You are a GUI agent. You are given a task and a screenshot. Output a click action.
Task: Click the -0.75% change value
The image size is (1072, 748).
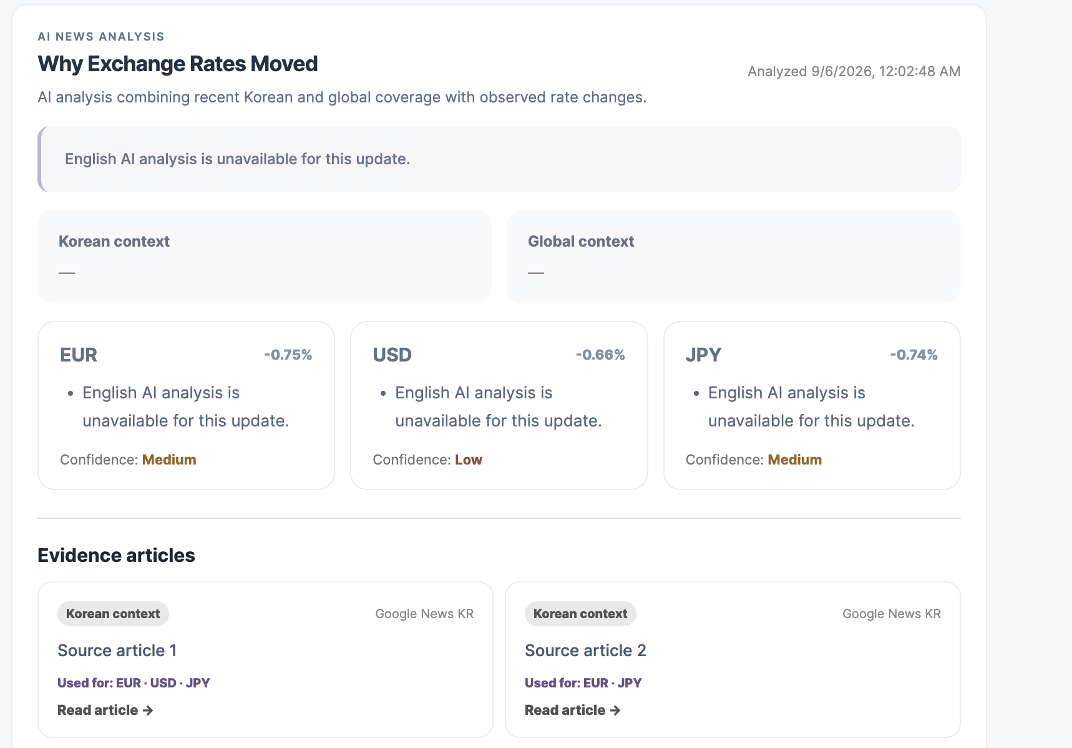[x=288, y=355]
